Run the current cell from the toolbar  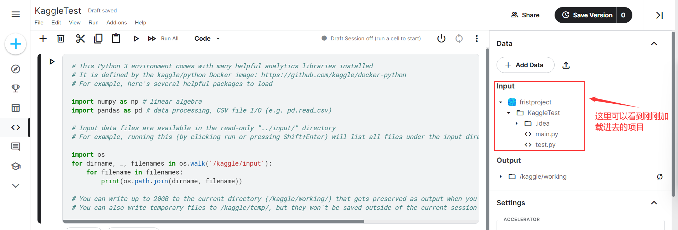pyautogui.click(x=136, y=39)
